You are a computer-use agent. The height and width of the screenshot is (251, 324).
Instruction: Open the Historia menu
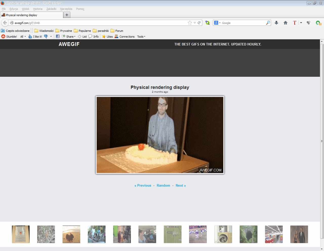pos(38,9)
